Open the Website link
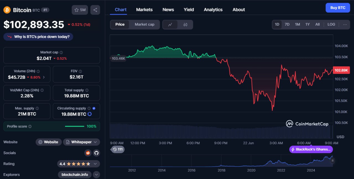Screen dimensions: 354x179 (x=49, y=142)
